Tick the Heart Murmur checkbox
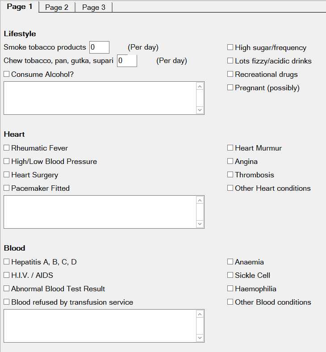The width and height of the screenshot is (326, 352). (x=230, y=148)
